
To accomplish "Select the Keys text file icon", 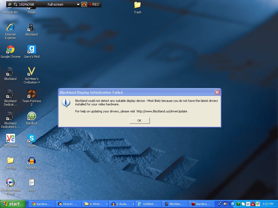I will (x=31, y=185).
